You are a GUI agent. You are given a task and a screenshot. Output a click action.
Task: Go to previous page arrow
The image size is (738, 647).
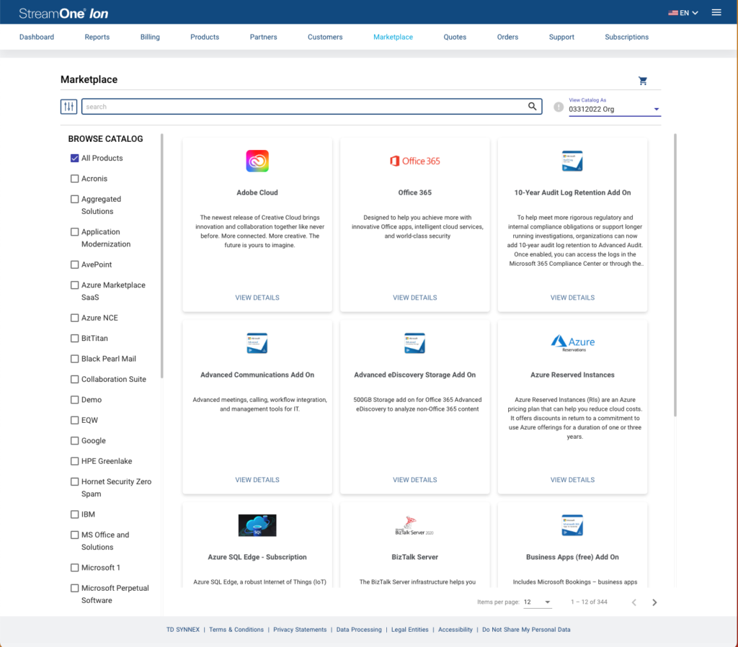[634, 602]
